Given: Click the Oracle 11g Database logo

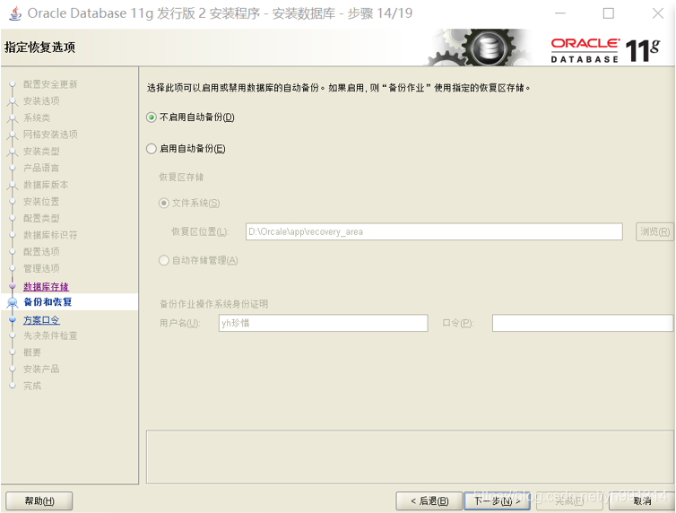Looking at the screenshot, I should coord(605,51).
